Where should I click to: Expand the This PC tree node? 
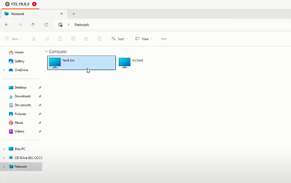pos(4,149)
